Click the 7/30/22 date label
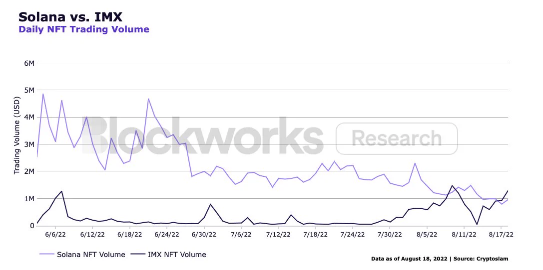Image resolution: width=543 pixels, height=270 pixels. pos(390,235)
